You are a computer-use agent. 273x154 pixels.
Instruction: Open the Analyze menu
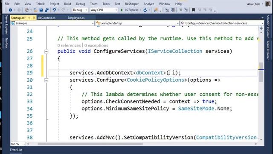149,4
